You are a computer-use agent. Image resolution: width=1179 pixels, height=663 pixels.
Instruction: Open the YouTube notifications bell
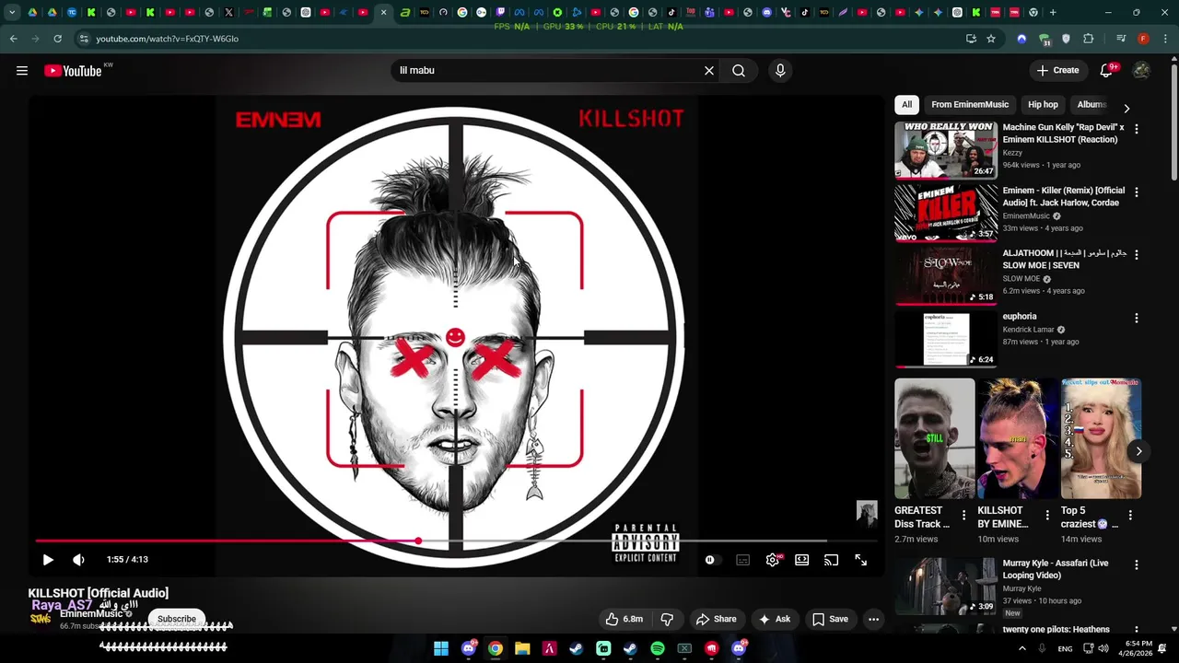click(x=1106, y=71)
